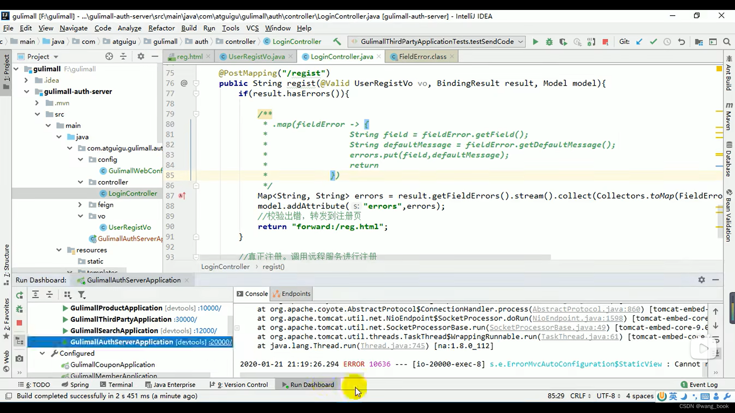Jump down the console stack trace
The height and width of the screenshot is (413, 735).
716,326
